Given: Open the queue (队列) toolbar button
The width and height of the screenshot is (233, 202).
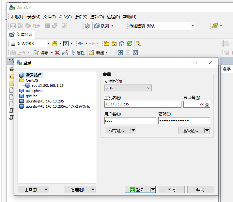Looking at the screenshot, I should (104, 26).
